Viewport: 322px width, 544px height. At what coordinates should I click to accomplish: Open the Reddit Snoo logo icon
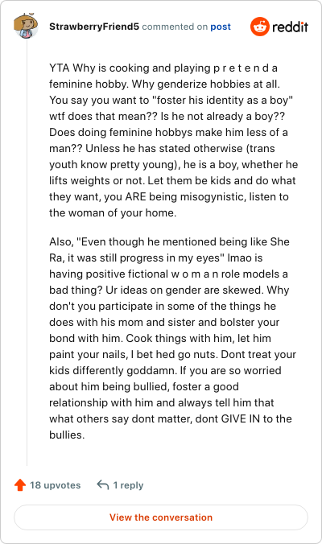pos(259,27)
